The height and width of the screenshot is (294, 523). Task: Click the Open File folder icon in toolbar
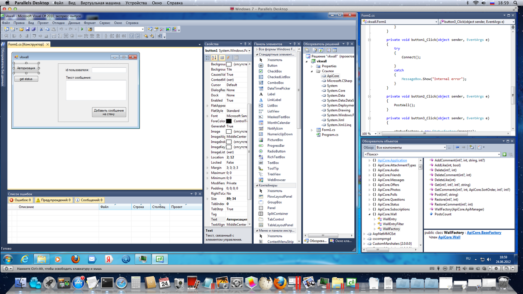tap(21, 29)
